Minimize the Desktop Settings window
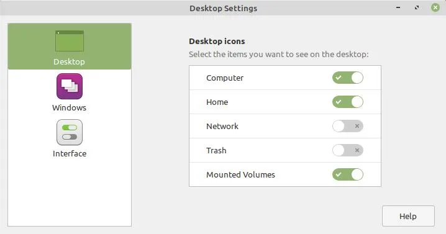 coord(398,7)
